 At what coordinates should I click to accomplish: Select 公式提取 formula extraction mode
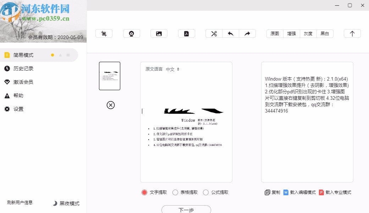[x=206, y=192]
